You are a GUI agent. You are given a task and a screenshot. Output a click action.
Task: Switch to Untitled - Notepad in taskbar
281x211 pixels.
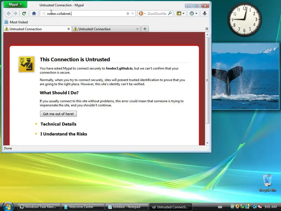point(127,207)
